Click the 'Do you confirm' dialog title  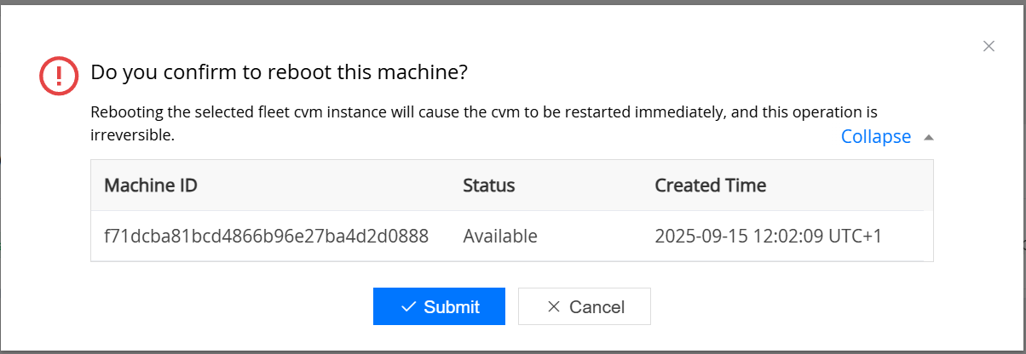[x=279, y=72]
